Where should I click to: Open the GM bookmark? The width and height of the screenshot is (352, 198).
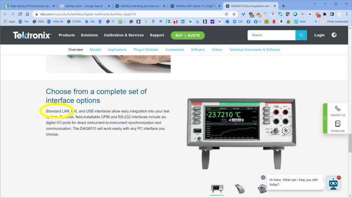238,22
